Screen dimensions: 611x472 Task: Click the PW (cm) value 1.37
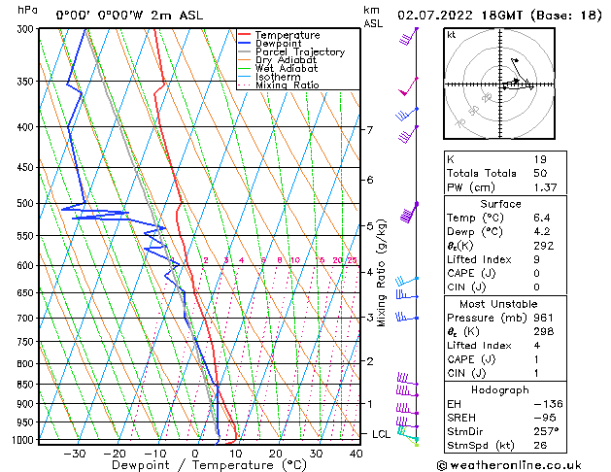(545, 187)
